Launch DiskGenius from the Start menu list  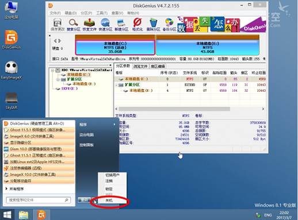tap(39, 123)
